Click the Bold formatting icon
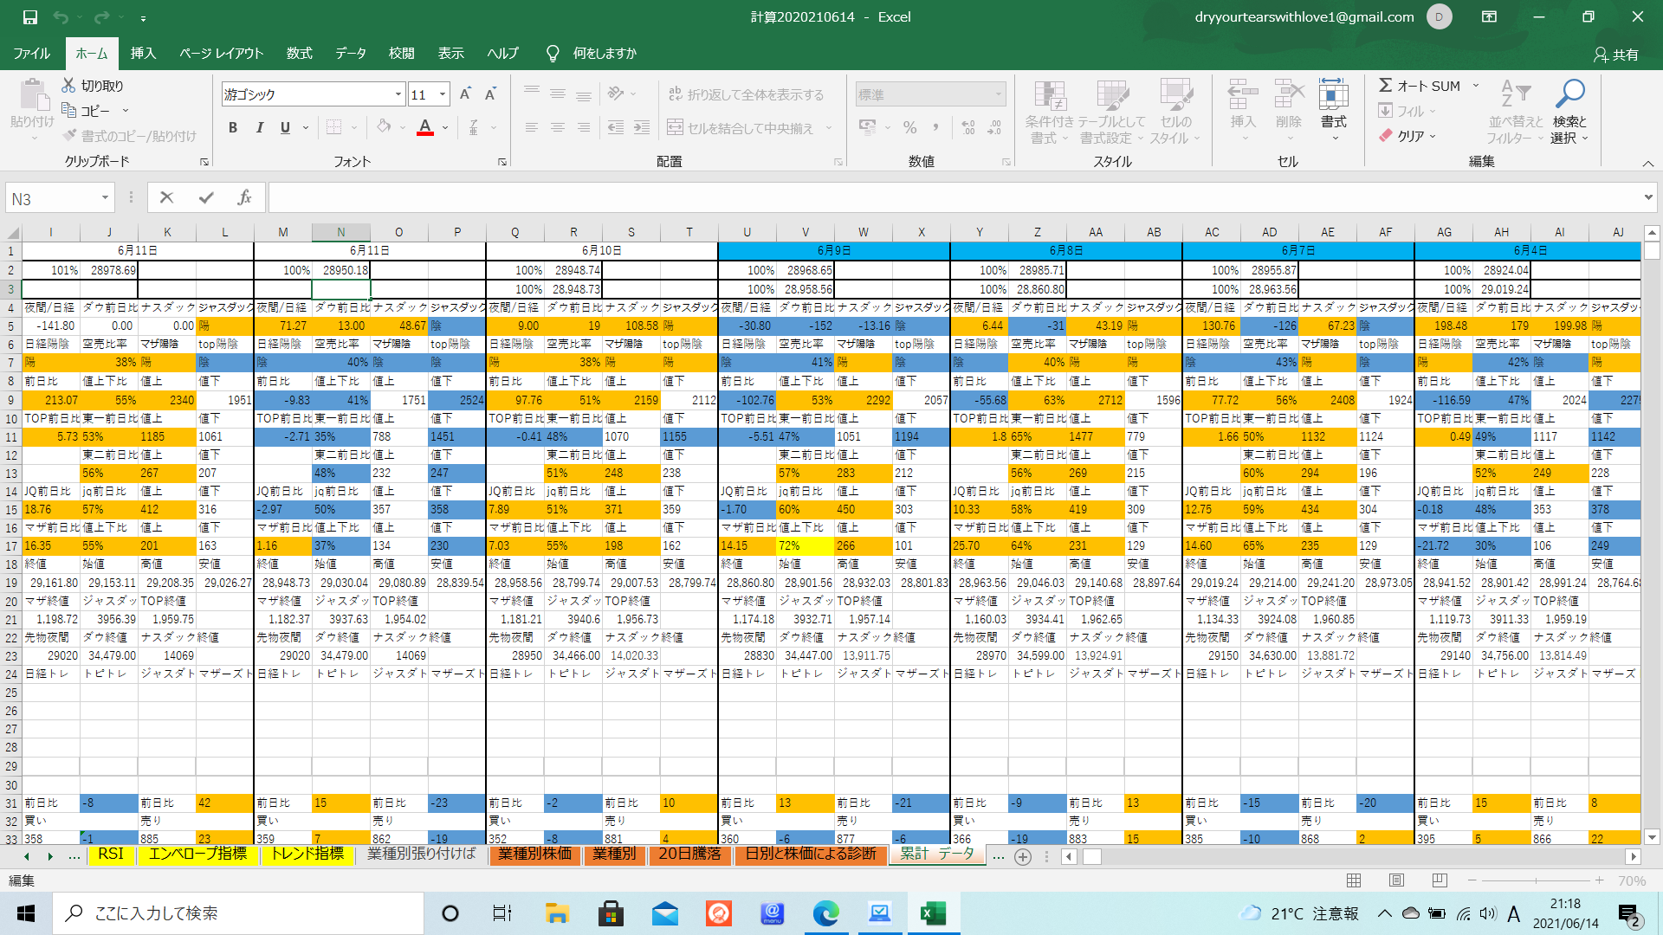Screen dimensions: 1663x935 coord(232,128)
